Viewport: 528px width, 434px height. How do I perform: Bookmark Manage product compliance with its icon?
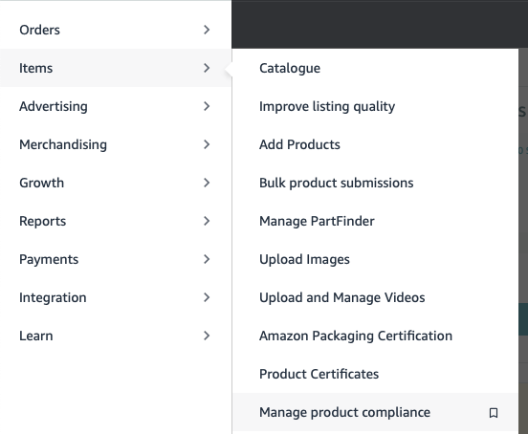tap(494, 412)
